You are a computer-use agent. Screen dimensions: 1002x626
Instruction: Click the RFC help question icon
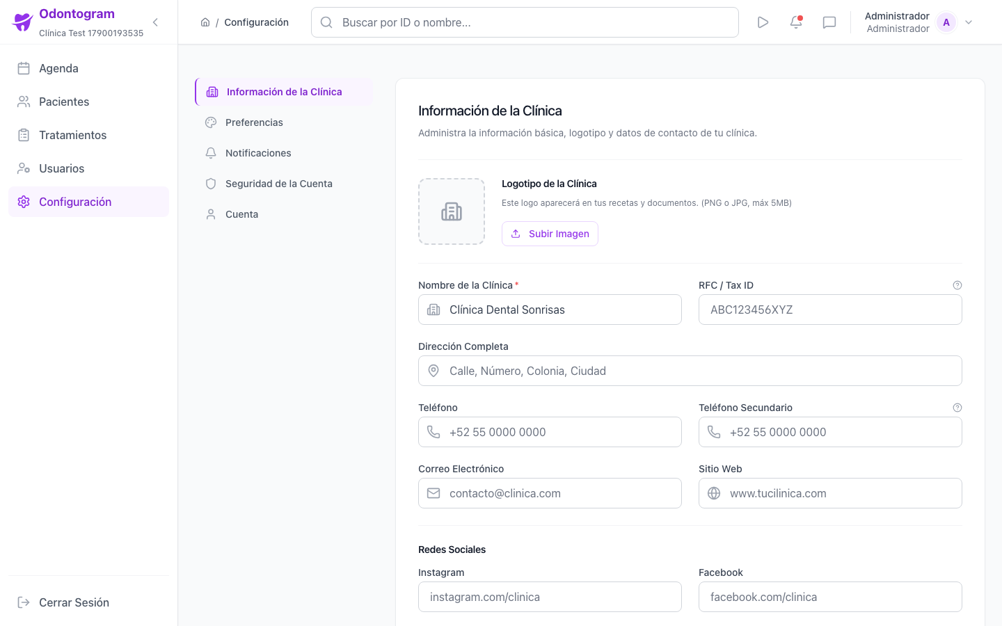click(957, 285)
